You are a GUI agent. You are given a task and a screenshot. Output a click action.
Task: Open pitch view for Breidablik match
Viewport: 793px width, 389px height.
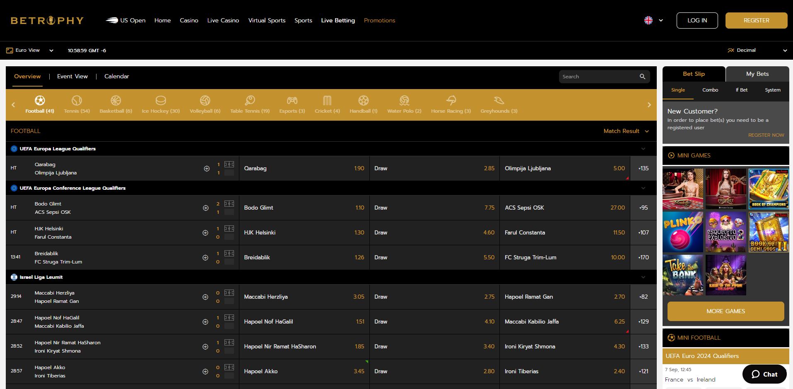(229, 254)
